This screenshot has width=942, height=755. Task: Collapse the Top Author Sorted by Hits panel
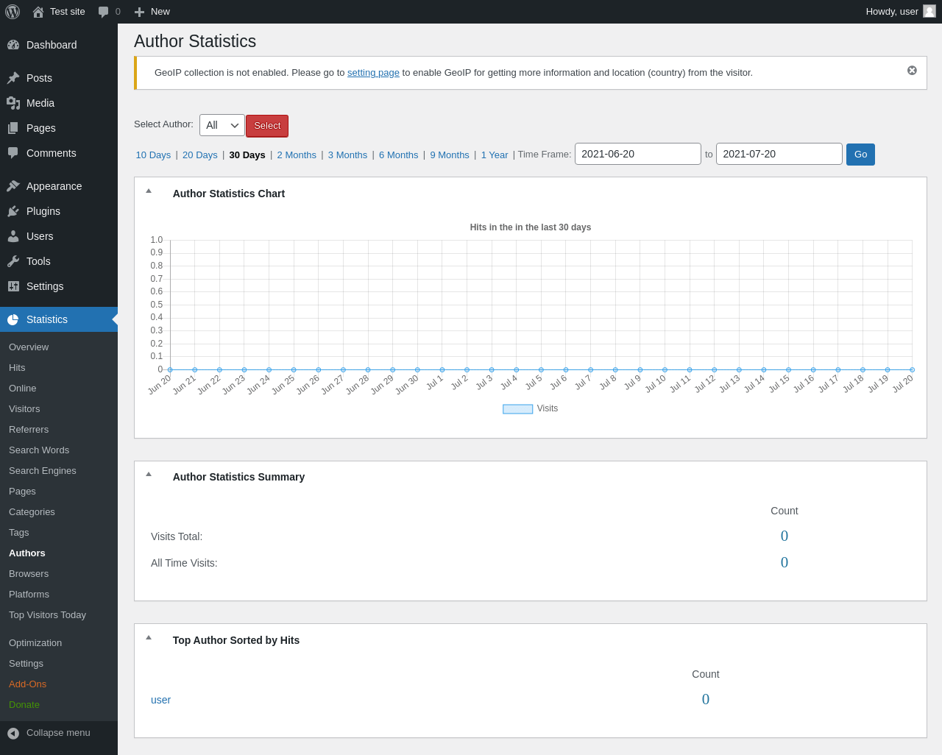pos(149,638)
